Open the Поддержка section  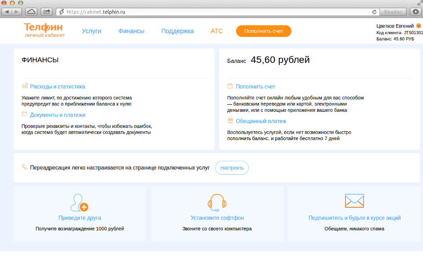[177, 31]
